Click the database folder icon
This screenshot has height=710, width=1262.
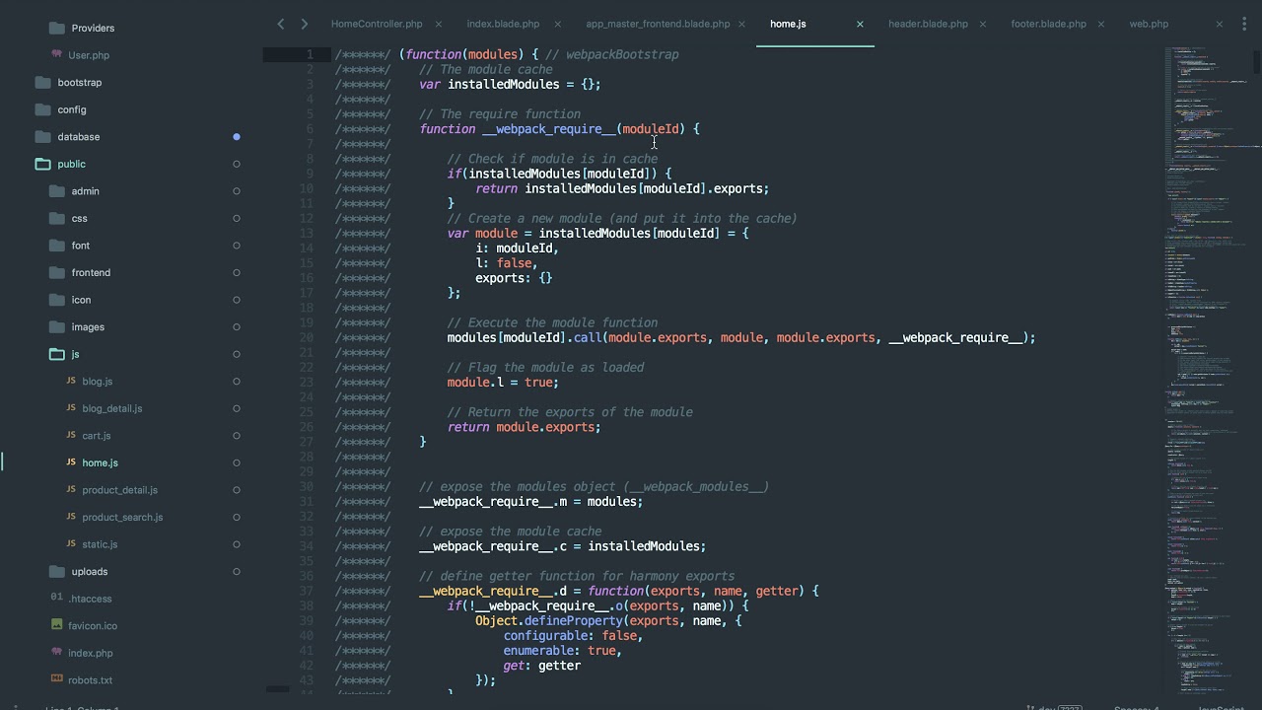[42, 136]
